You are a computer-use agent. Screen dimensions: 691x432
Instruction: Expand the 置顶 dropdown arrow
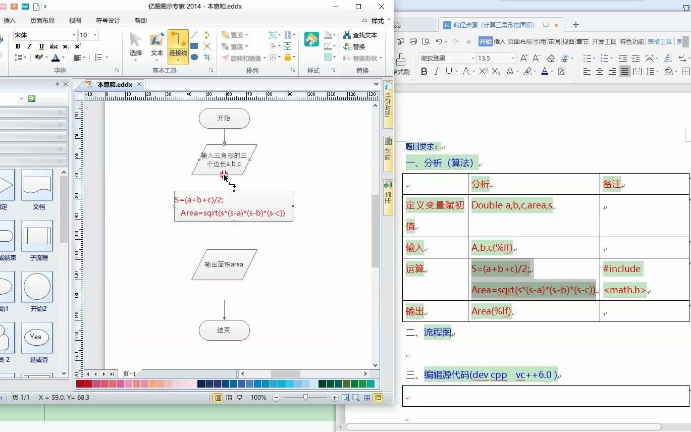coord(246,35)
